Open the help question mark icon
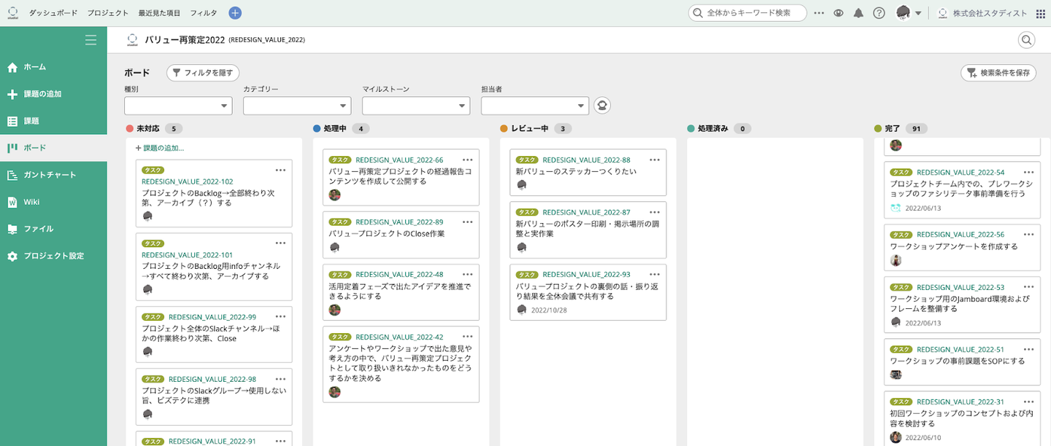 click(879, 13)
